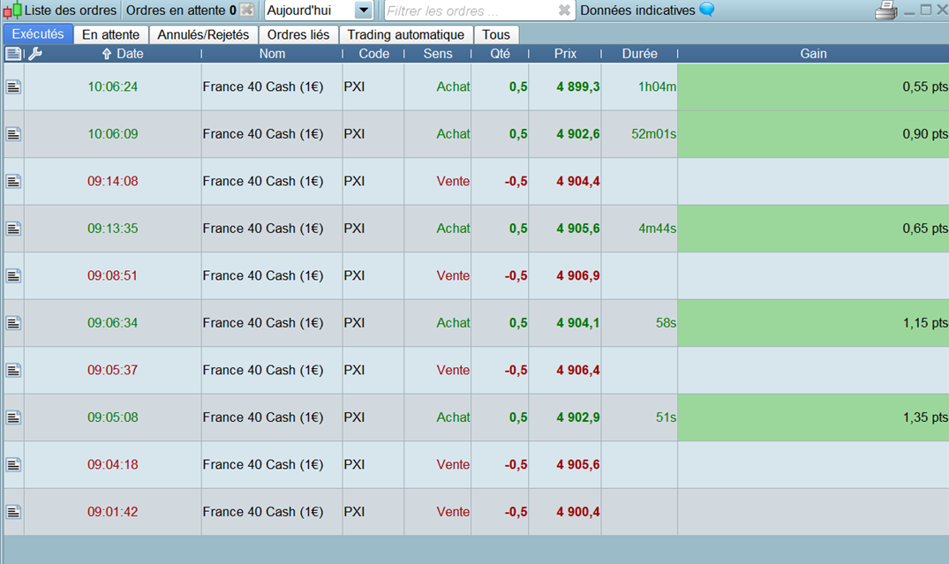Image resolution: width=949 pixels, height=564 pixels.
Task: Click the wrench settings icon in header
Action: click(35, 54)
